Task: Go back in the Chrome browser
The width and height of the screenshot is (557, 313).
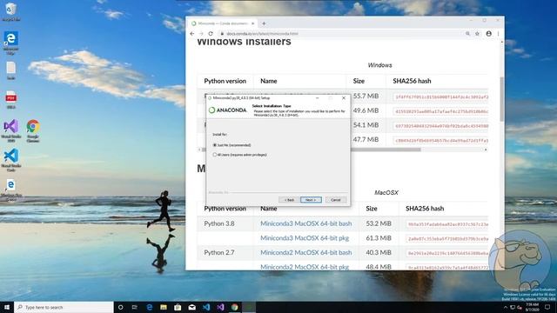Action: pyautogui.click(x=192, y=34)
